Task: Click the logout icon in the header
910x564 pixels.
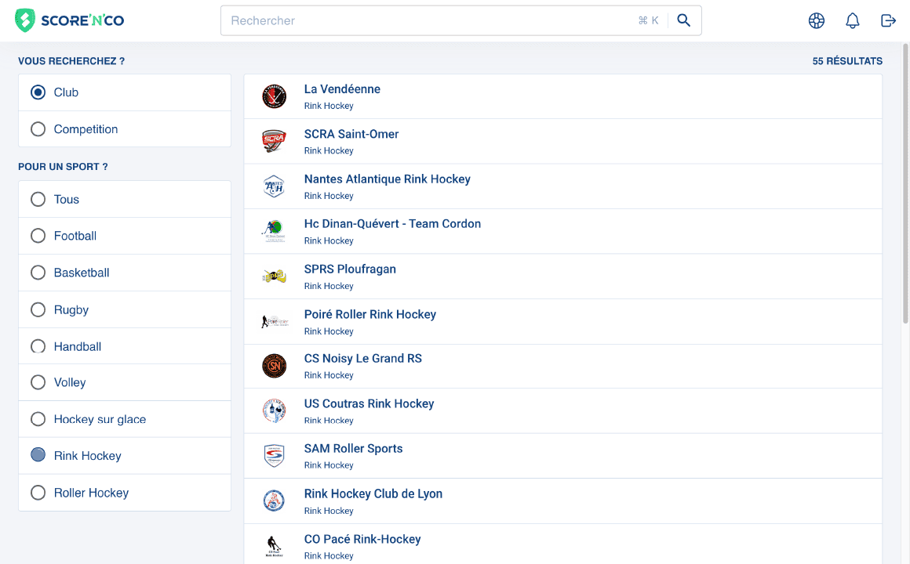Action: pyautogui.click(x=888, y=20)
